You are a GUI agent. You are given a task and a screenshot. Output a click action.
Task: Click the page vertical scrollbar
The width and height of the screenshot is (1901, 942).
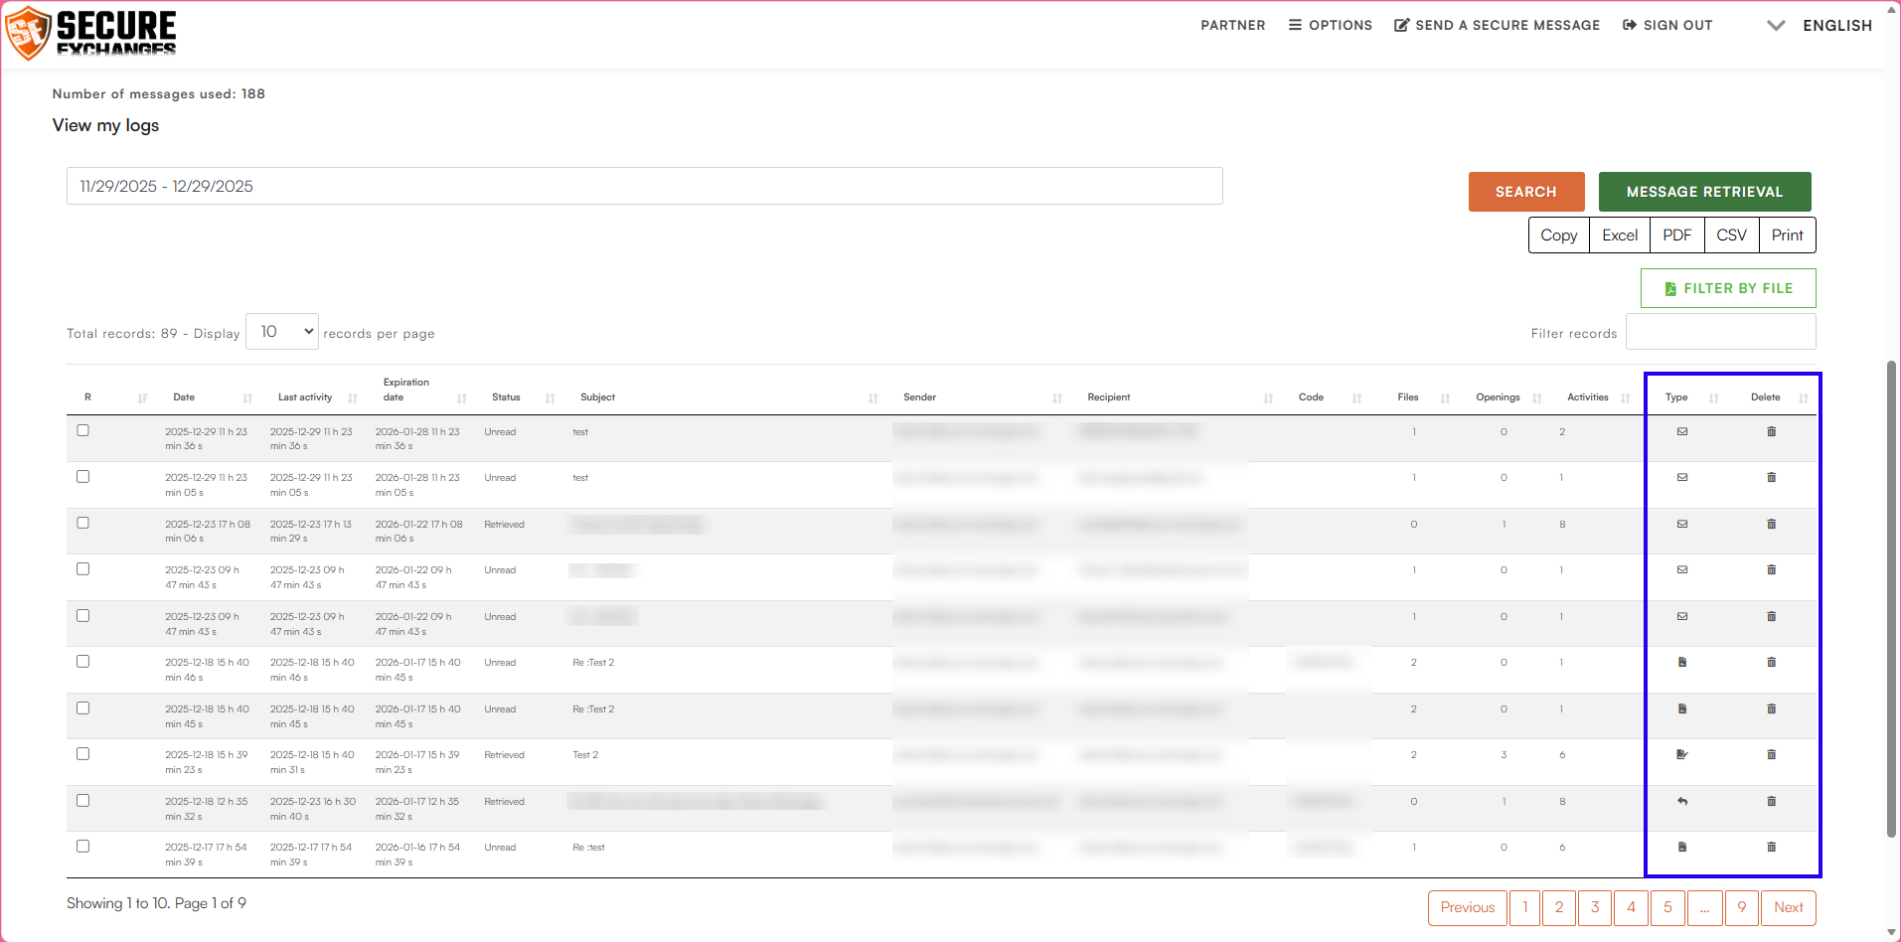1891,599
